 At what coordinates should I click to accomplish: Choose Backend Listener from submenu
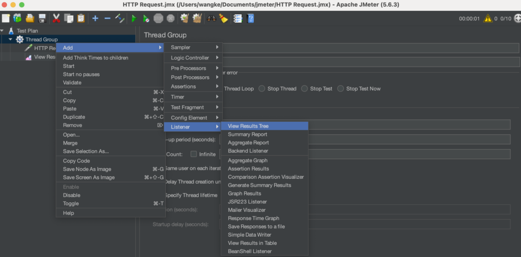[265, 151]
